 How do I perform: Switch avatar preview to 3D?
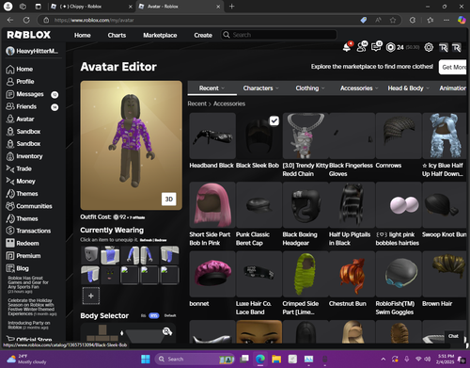tap(169, 199)
